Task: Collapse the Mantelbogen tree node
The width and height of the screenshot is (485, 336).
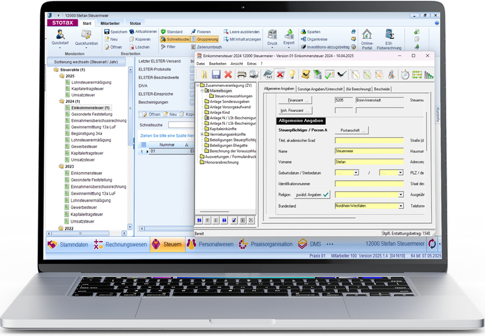Action: [202, 90]
